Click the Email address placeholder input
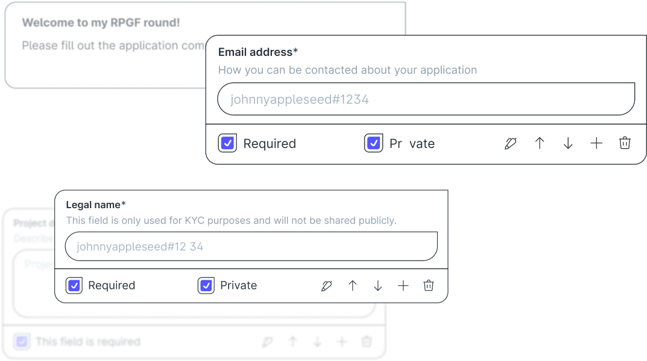The width and height of the screenshot is (647, 361). click(426, 99)
